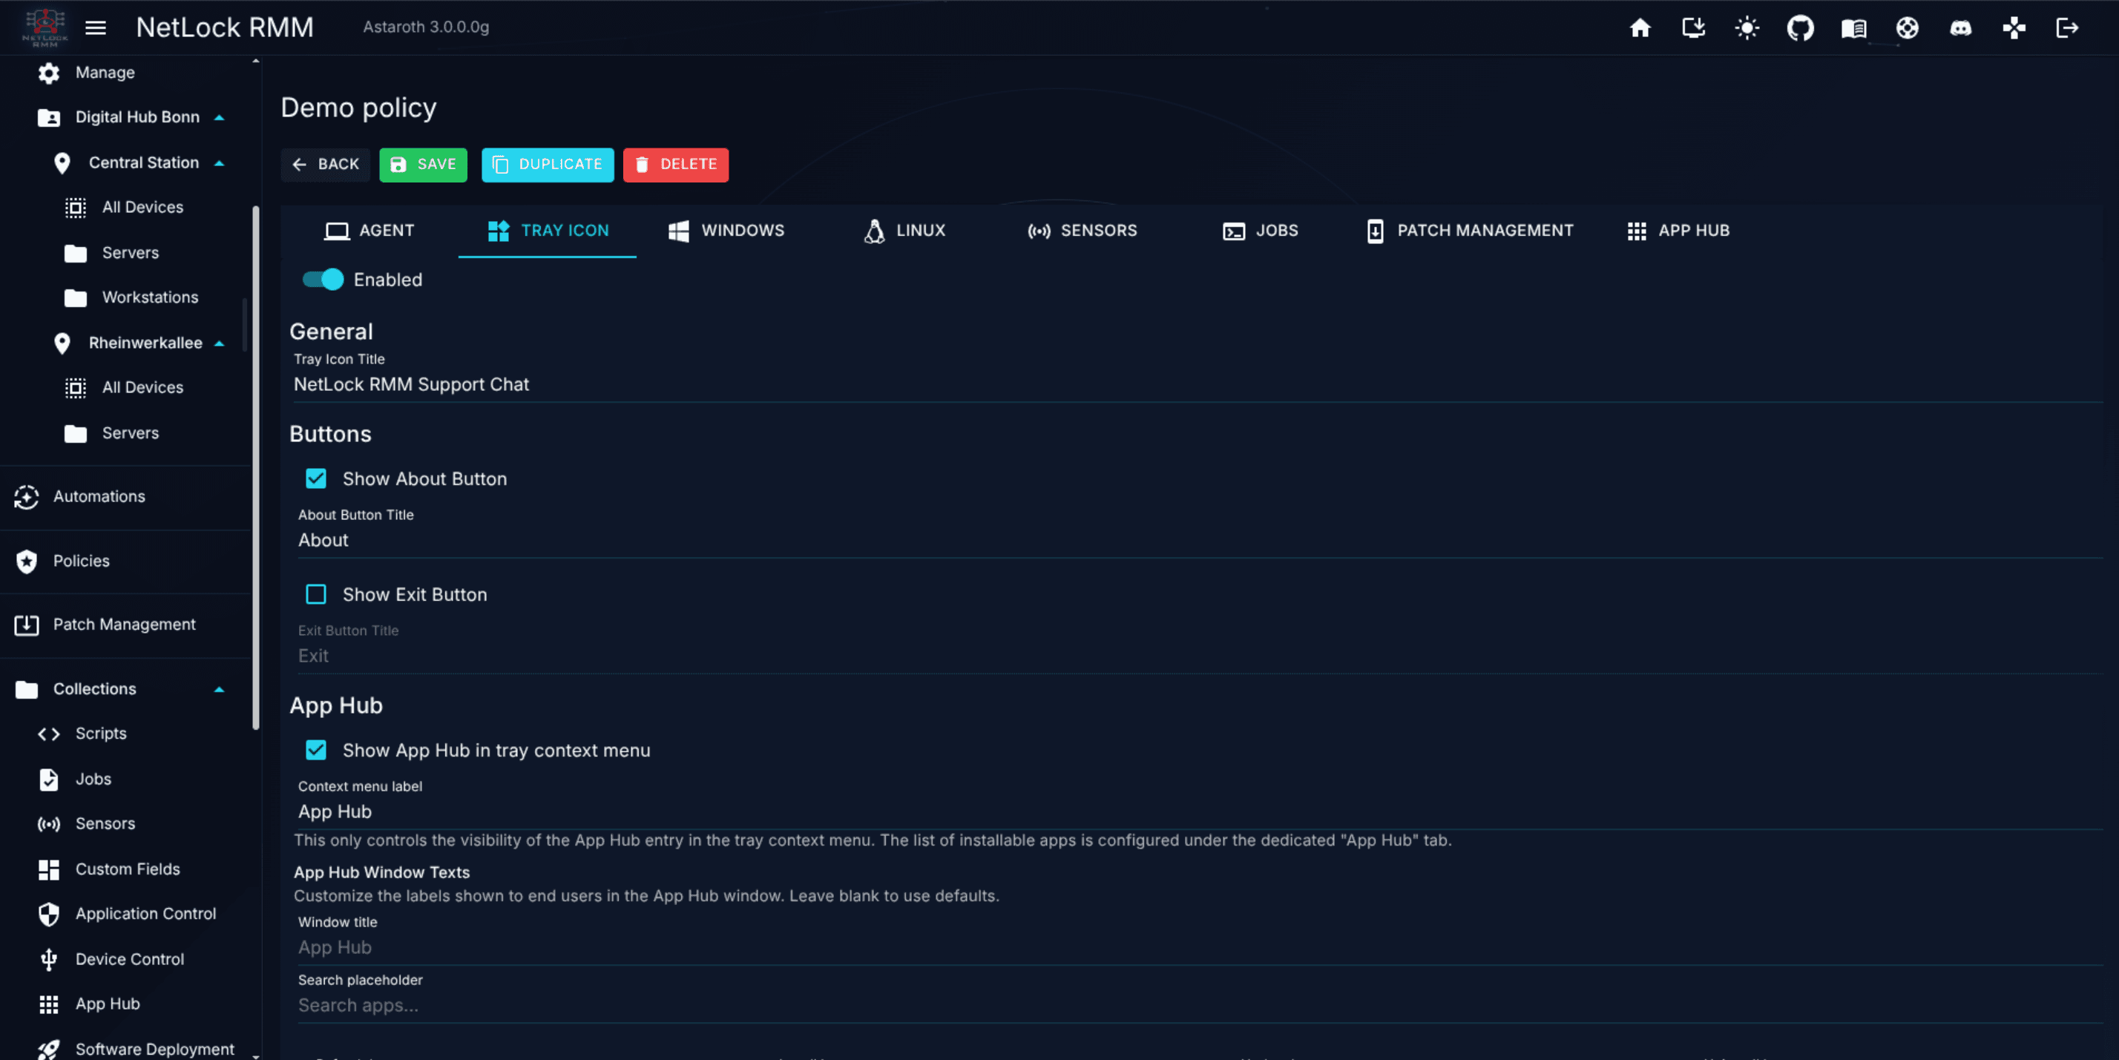This screenshot has height=1060, width=2119.
Task: Open the GitHub icon link
Action: click(x=1800, y=28)
